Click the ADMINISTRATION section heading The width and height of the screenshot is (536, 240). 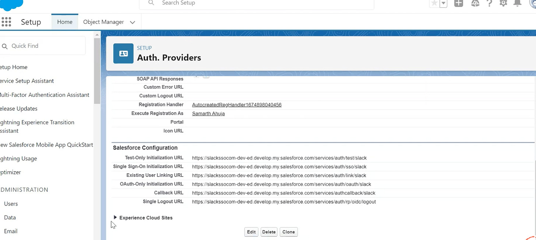click(x=24, y=190)
